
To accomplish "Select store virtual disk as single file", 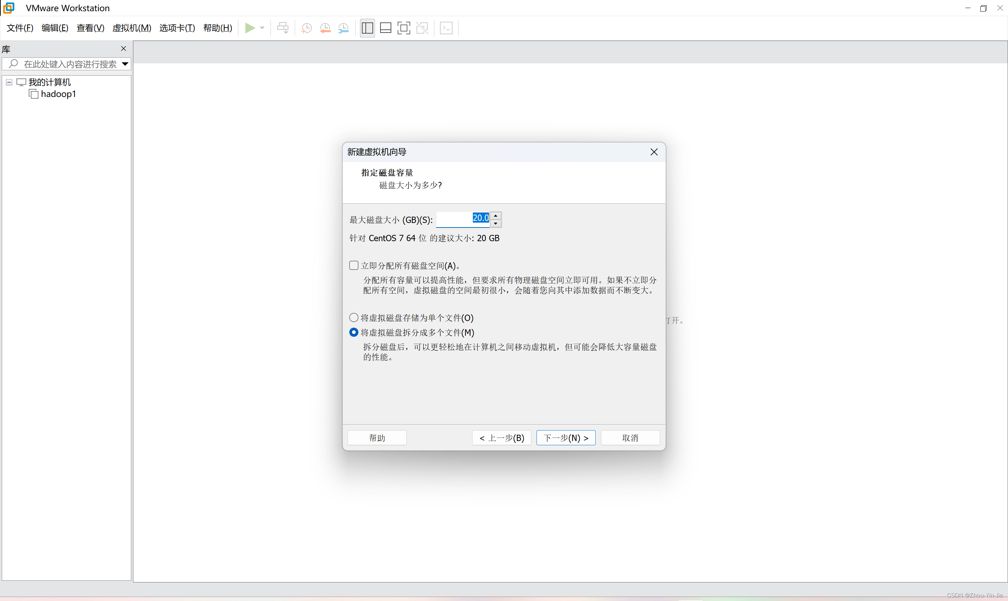I will click(x=354, y=317).
